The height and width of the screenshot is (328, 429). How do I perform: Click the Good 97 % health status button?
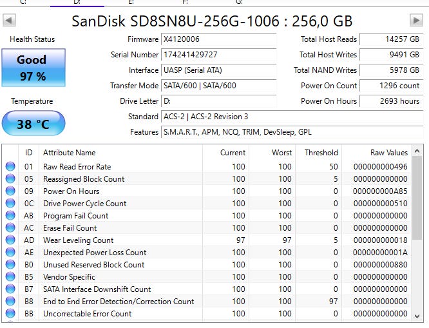(33, 68)
